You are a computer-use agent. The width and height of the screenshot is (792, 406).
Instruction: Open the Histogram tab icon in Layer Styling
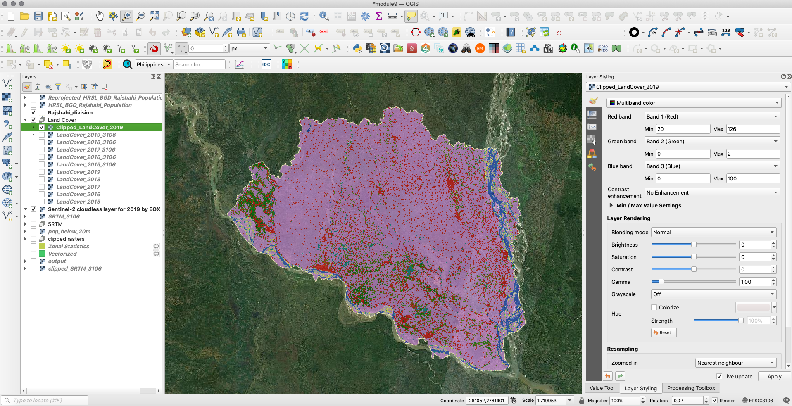click(592, 127)
